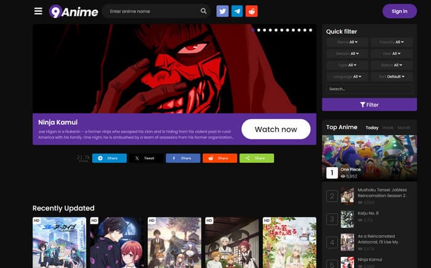Click the first carousel slide dot
This screenshot has height=268, width=431.
point(253,30)
